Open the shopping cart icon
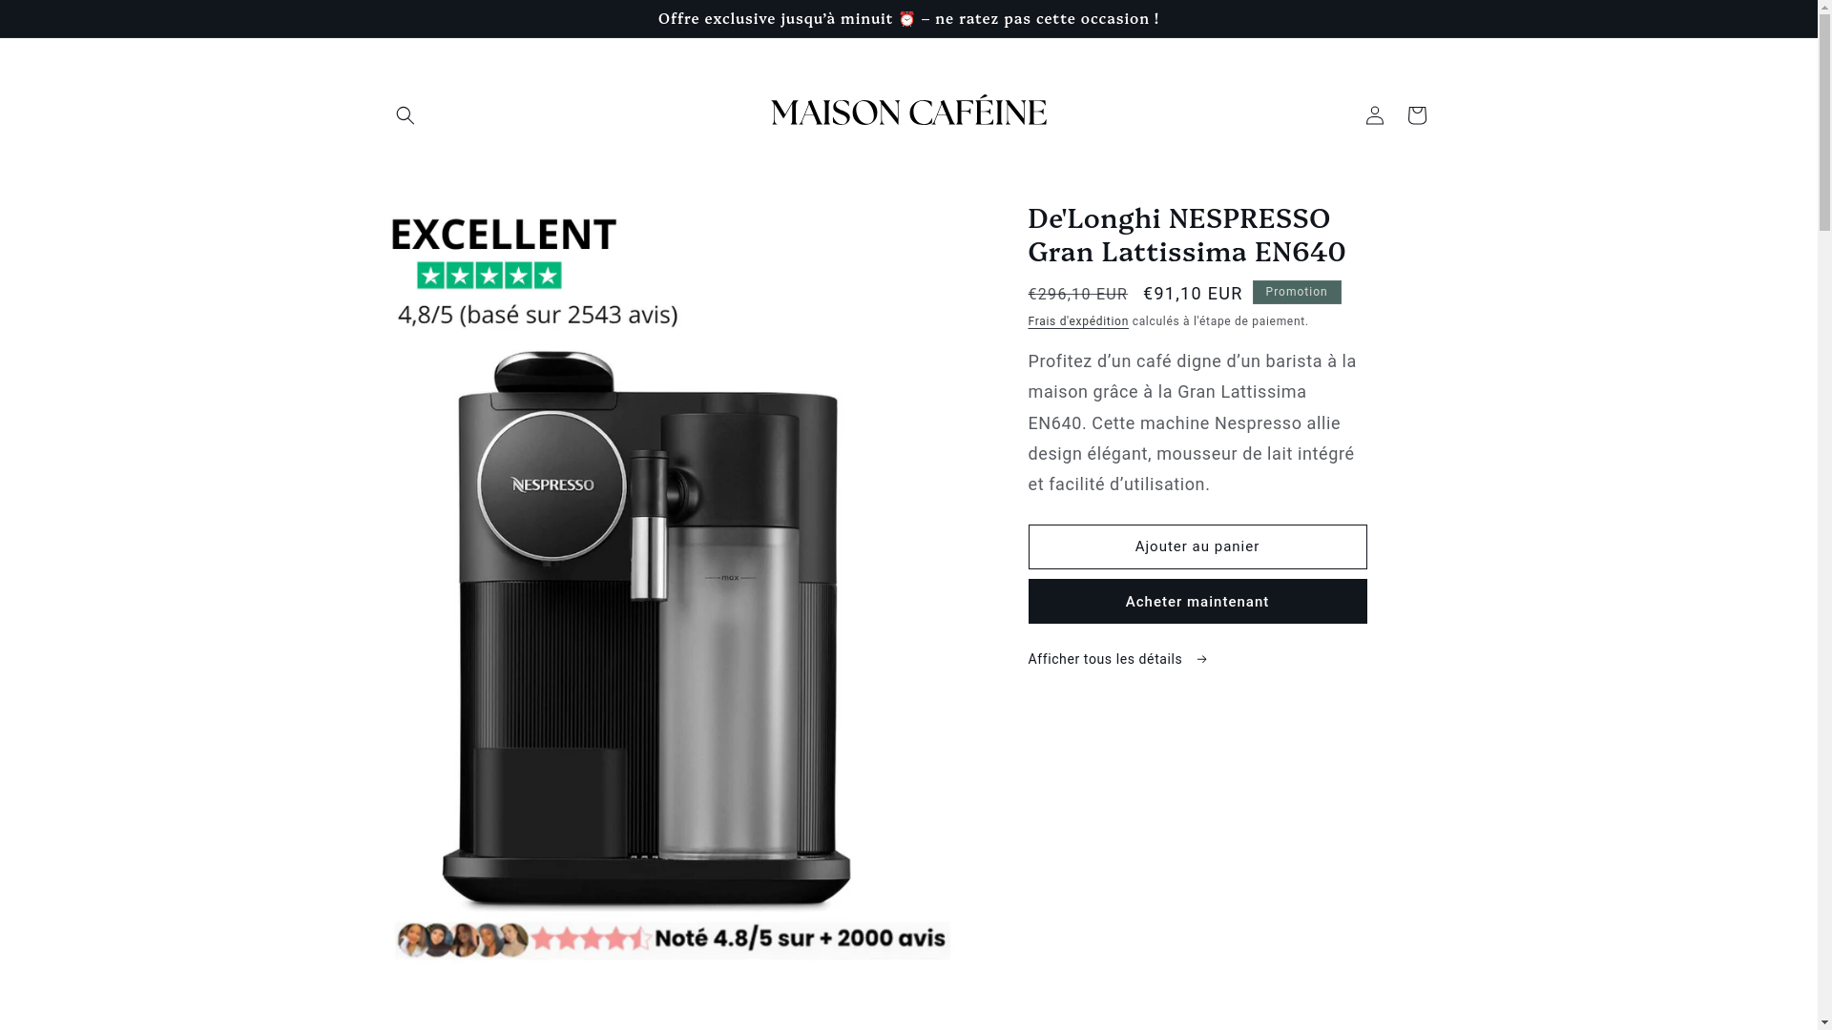Viewport: 1832px width, 1030px height. pyautogui.click(x=1416, y=115)
